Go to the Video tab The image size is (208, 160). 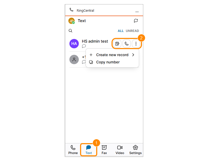(x=120, y=150)
